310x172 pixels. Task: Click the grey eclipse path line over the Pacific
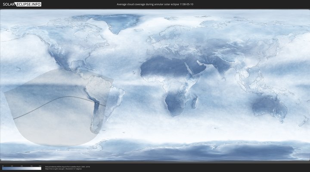coord(59,98)
